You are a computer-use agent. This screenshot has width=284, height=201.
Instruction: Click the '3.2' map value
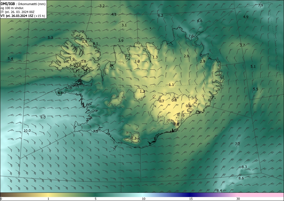click(x=102, y=6)
